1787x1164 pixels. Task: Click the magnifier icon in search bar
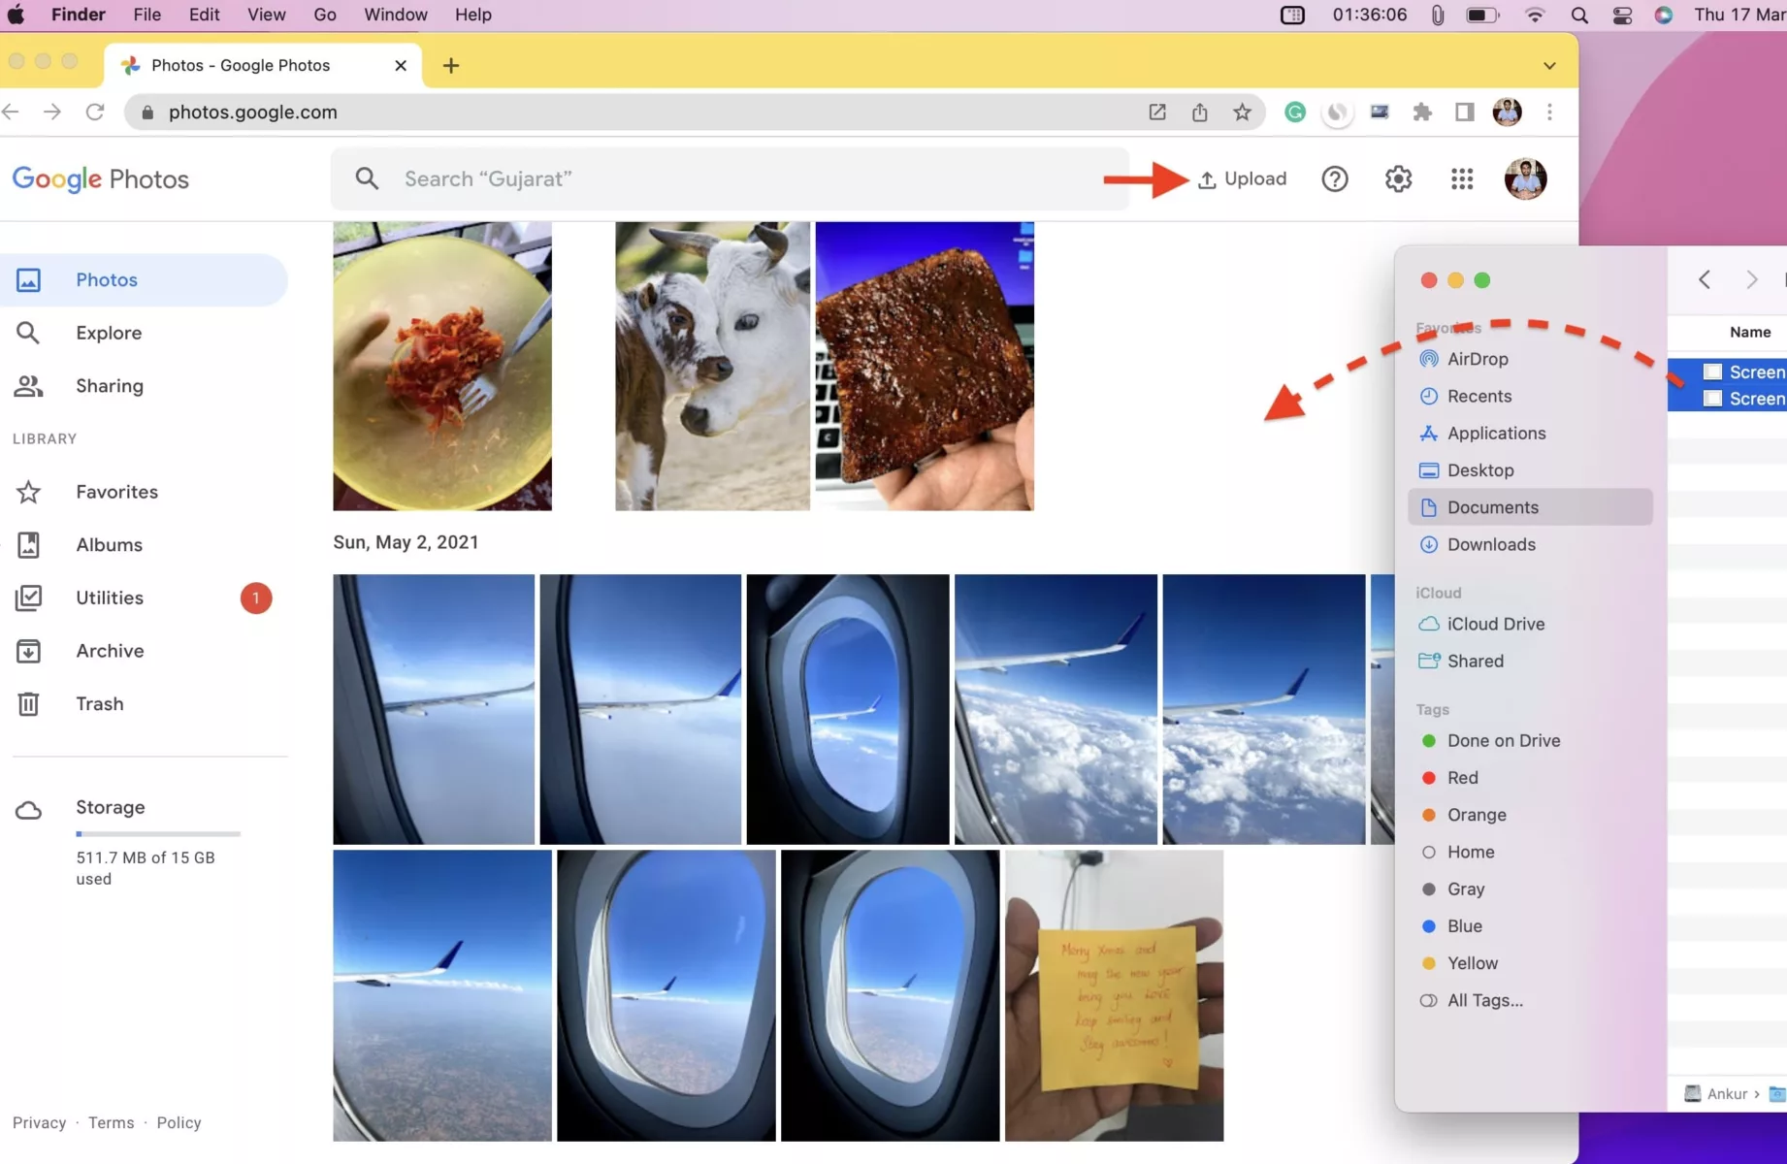click(367, 178)
